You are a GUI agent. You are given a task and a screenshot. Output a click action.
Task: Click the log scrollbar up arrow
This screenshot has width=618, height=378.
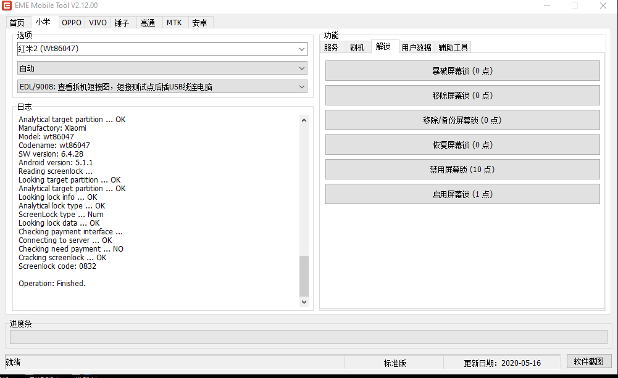304,120
